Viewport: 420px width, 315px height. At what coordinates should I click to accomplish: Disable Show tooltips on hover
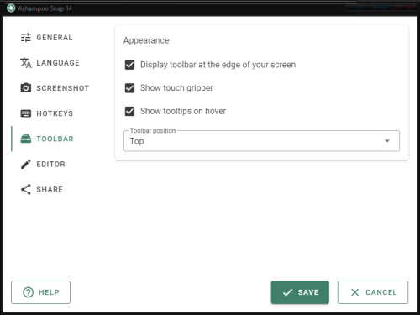point(129,111)
